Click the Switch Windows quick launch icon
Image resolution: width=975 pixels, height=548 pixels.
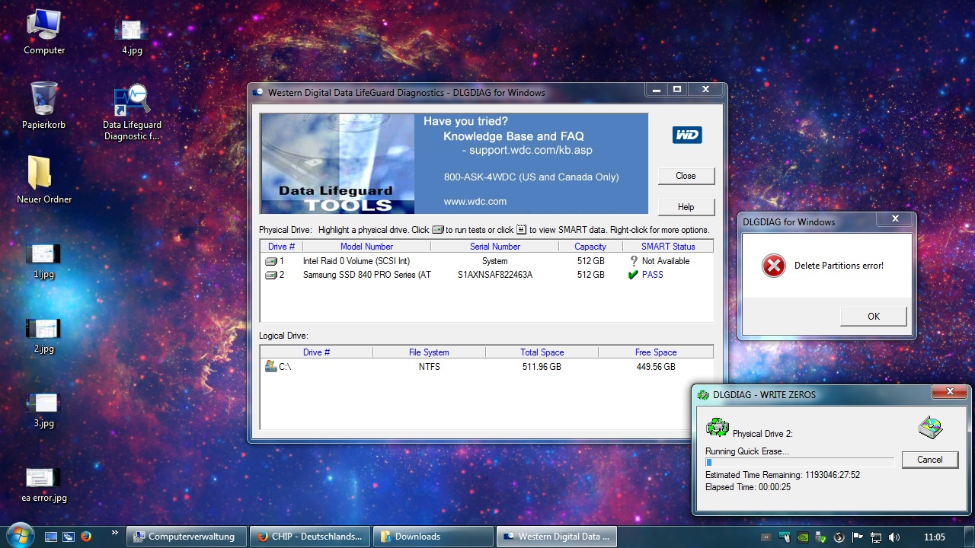69,537
